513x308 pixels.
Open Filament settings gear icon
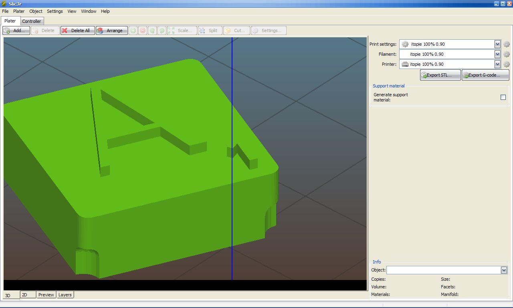point(507,54)
